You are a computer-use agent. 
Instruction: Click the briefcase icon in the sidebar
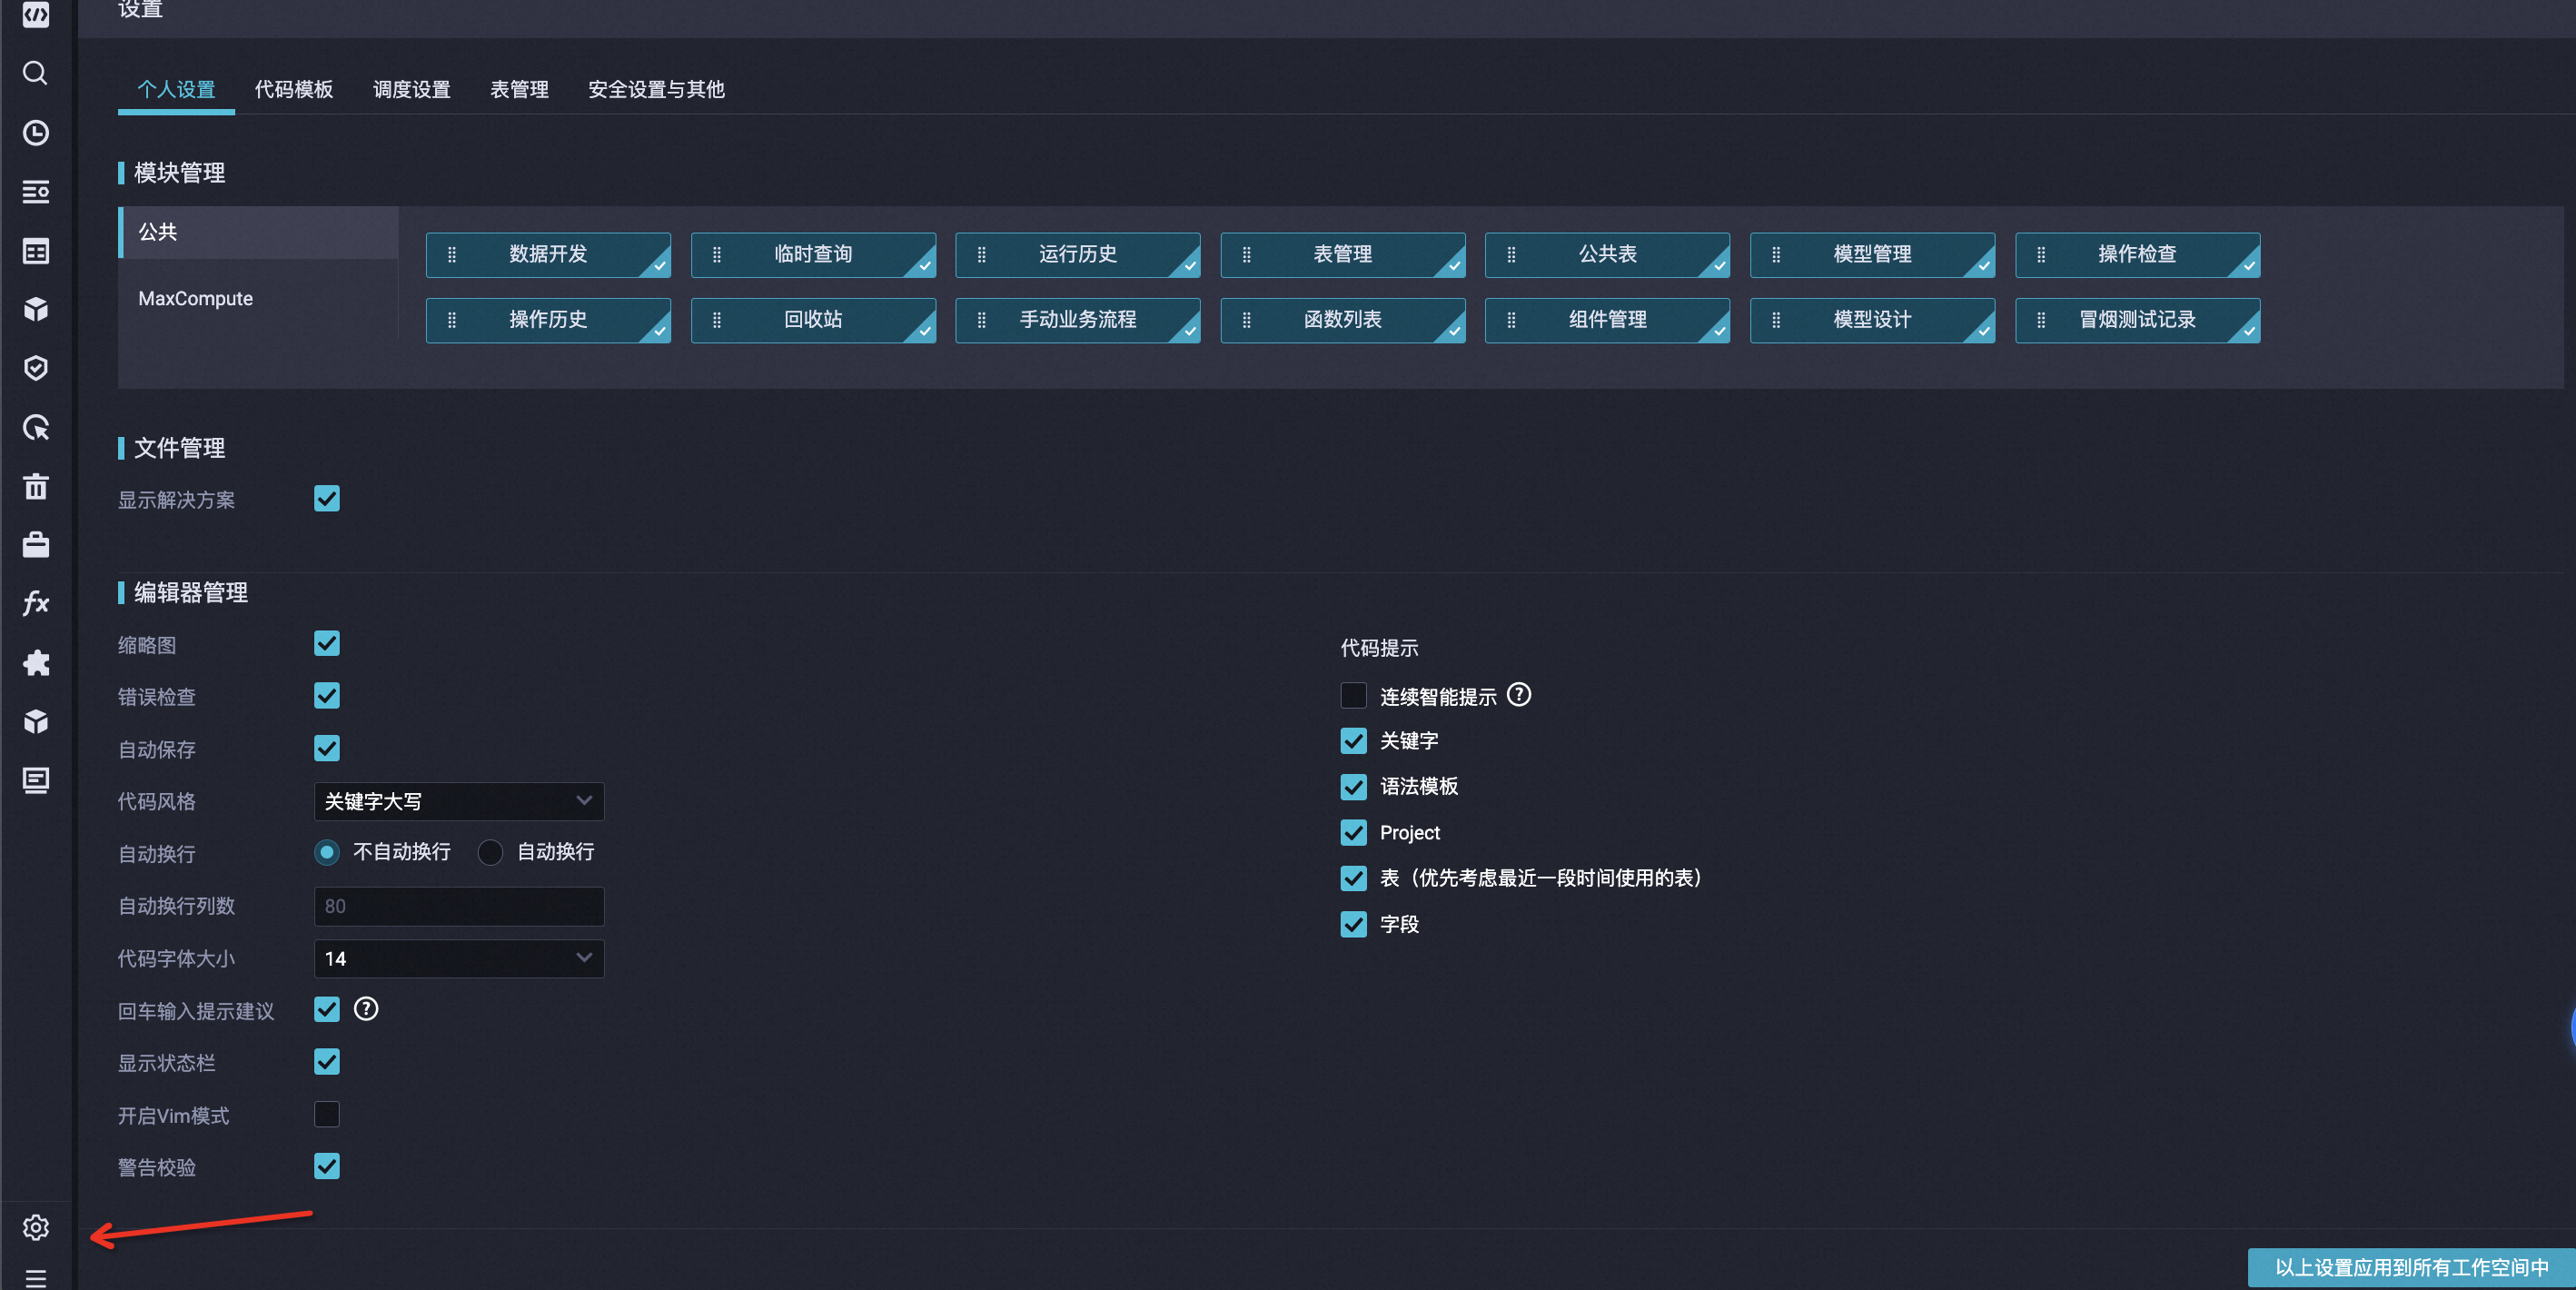pos(35,545)
